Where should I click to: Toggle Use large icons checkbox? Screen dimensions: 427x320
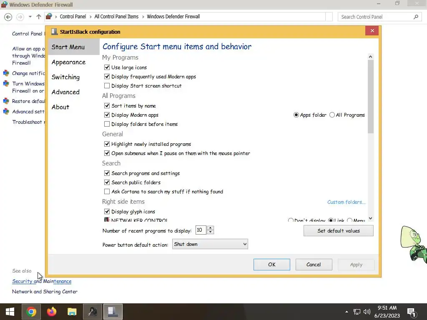[107, 67]
